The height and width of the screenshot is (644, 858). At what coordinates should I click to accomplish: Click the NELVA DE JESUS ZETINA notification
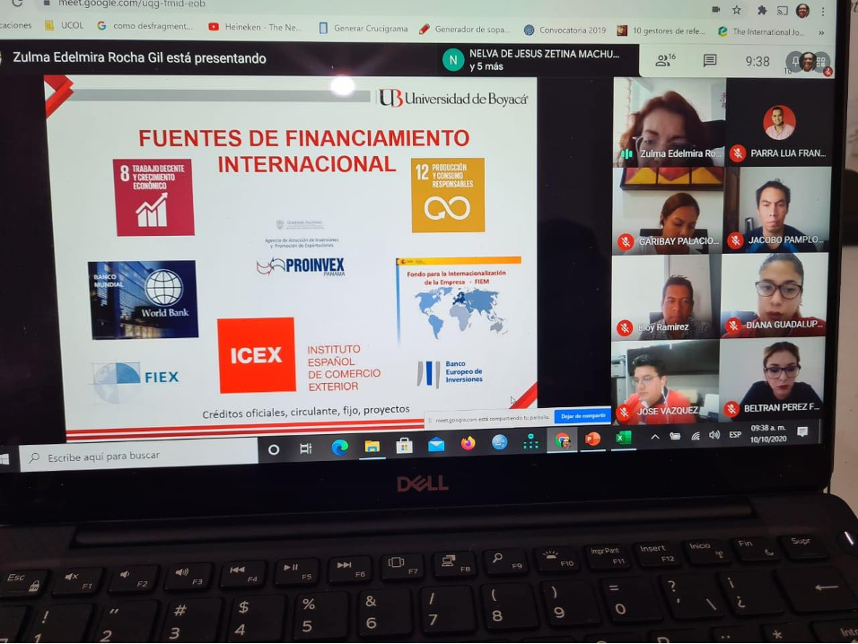point(538,59)
